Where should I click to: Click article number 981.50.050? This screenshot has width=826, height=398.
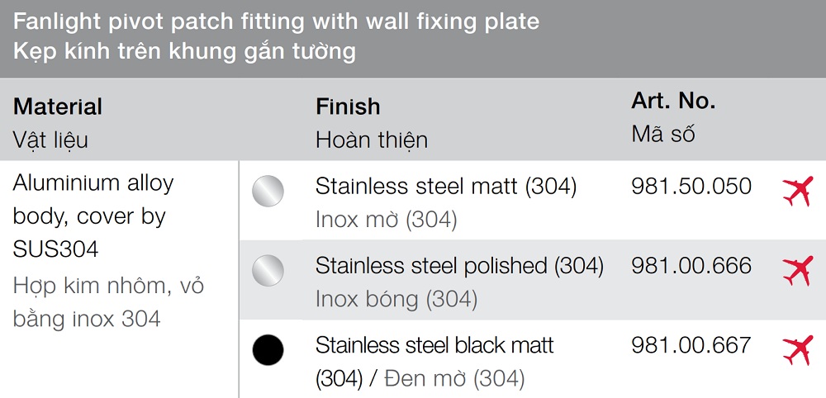691,186
